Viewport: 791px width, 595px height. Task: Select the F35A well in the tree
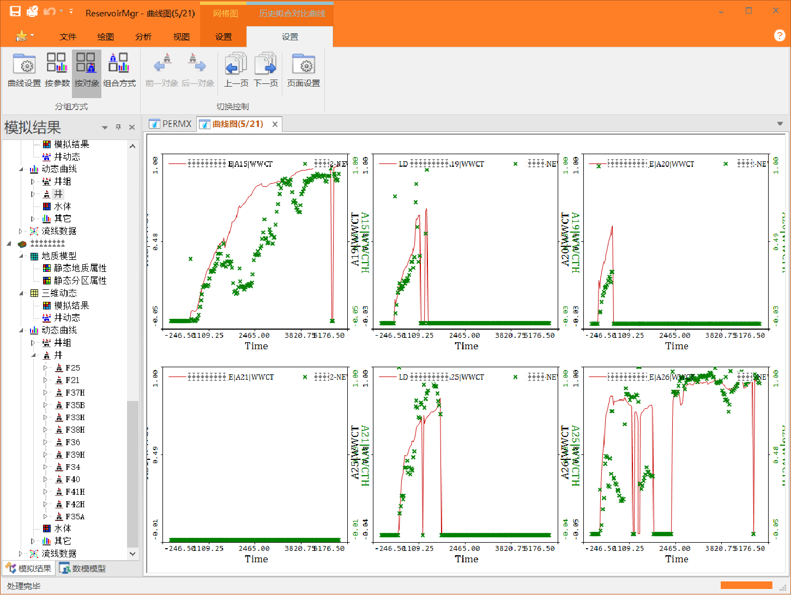pyautogui.click(x=75, y=517)
